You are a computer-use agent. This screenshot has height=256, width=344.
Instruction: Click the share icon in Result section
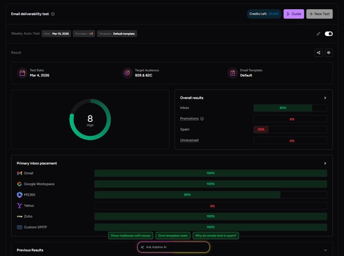(319, 52)
